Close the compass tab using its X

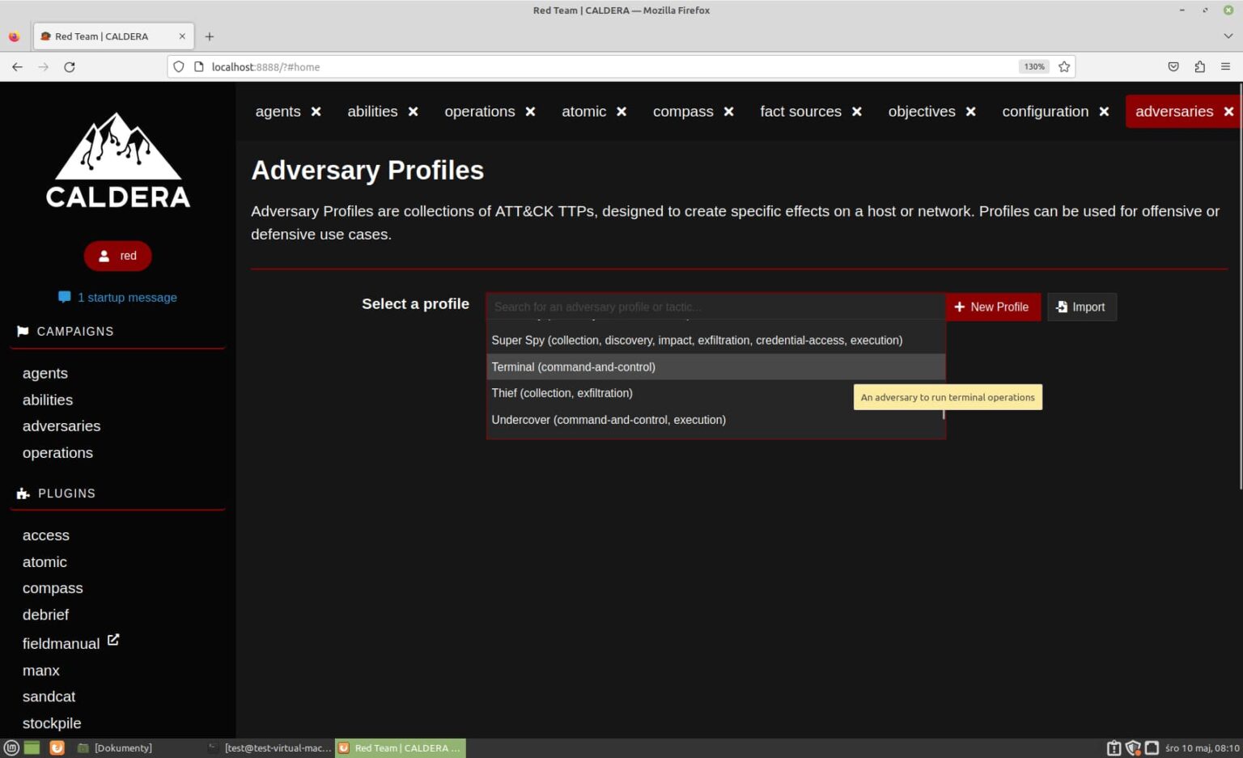[x=728, y=112]
